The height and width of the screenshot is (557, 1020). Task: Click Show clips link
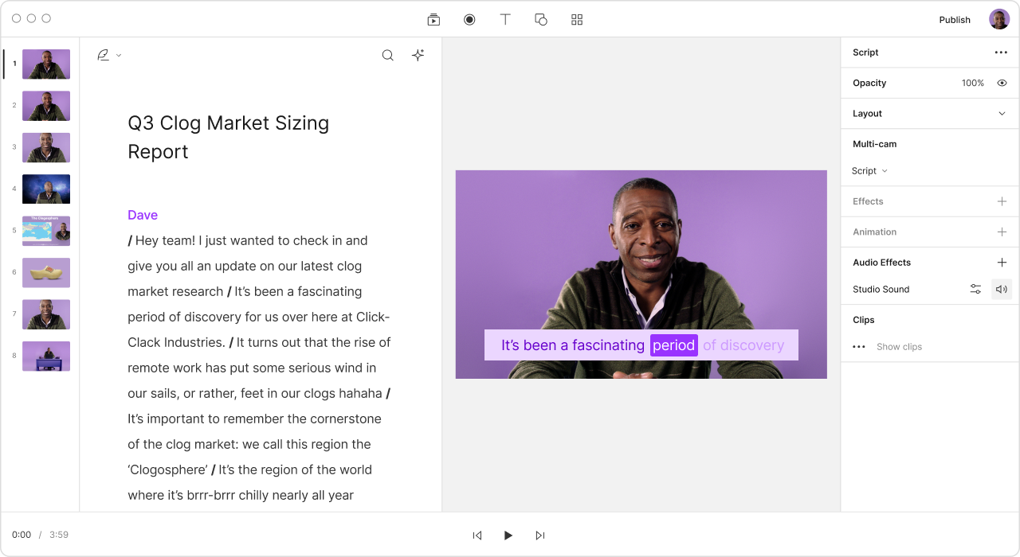point(899,347)
